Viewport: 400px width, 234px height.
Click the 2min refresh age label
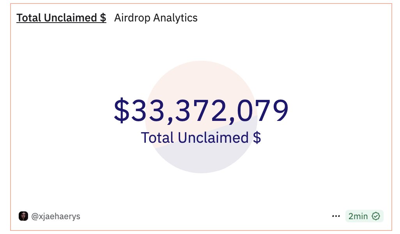click(358, 216)
